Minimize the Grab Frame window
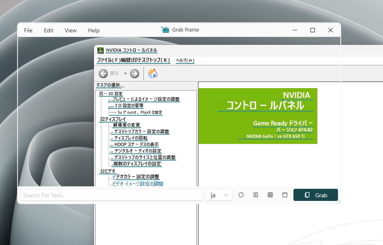Viewport: 383px width, 245px height. (295, 30)
